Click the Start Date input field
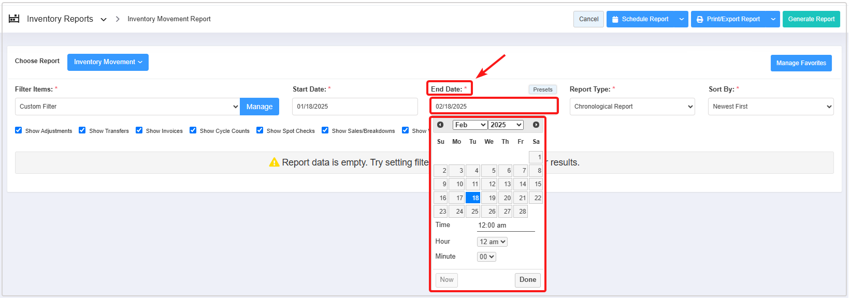The image size is (851, 300). pos(355,107)
